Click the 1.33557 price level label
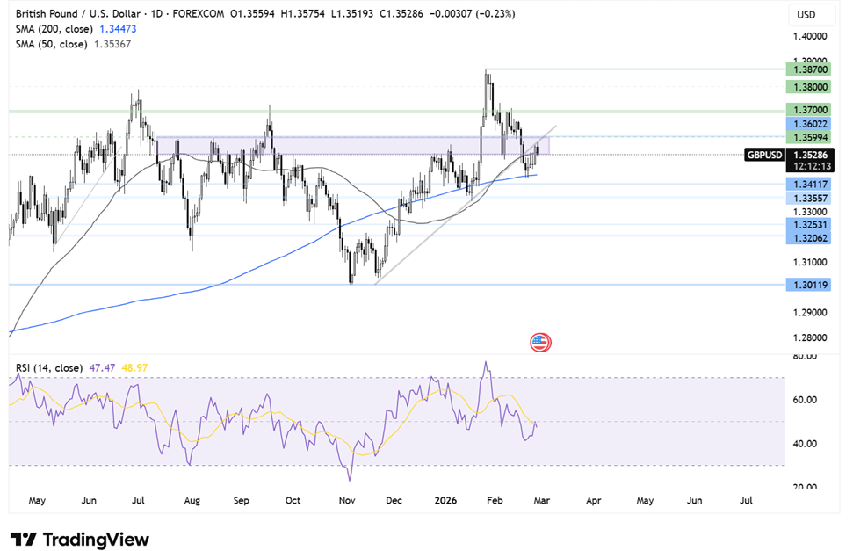 click(808, 199)
